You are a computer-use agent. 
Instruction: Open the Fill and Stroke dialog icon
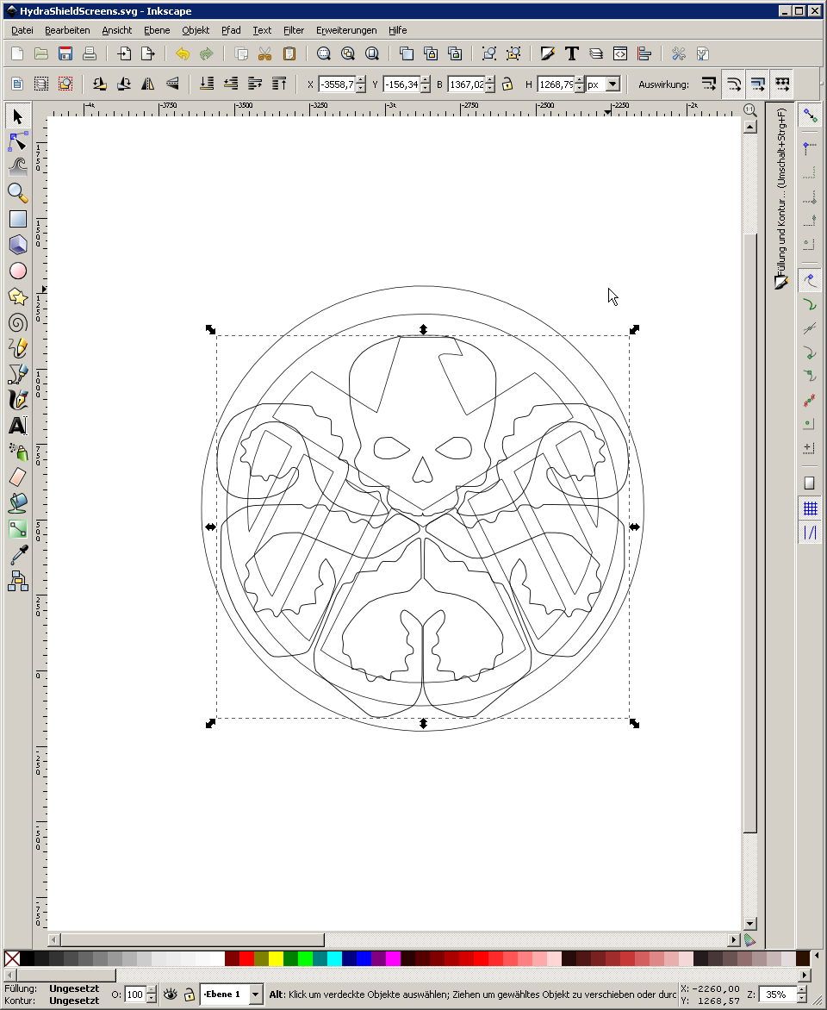548,53
